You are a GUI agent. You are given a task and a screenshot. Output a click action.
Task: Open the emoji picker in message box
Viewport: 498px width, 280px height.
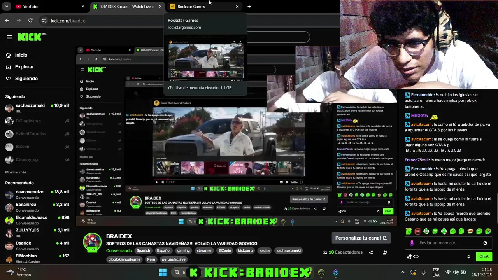[485, 243]
